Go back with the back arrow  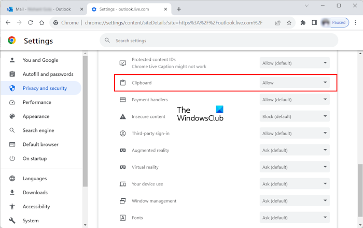pyautogui.click(x=8, y=22)
